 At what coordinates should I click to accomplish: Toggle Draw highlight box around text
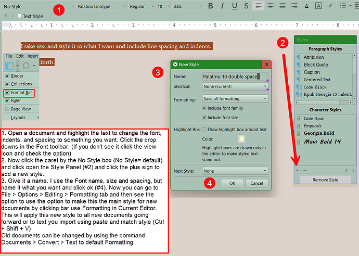pyautogui.click(x=205, y=130)
